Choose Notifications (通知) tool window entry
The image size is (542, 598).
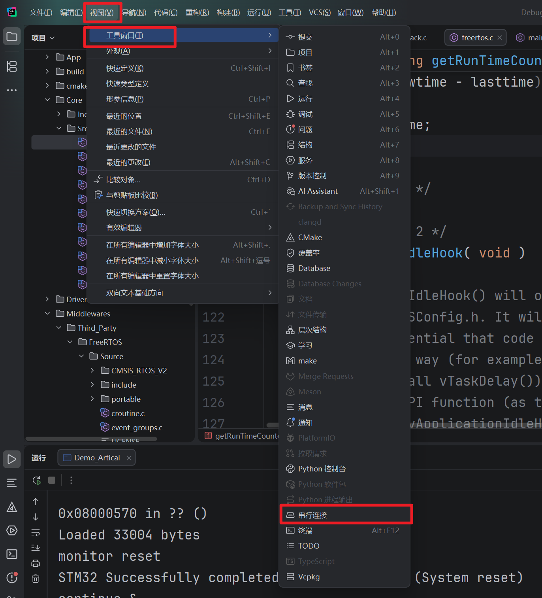pos(344,422)
